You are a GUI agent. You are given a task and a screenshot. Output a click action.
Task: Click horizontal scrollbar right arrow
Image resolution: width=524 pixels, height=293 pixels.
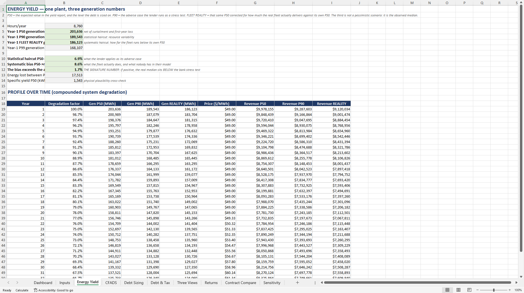tap(516, 283)
